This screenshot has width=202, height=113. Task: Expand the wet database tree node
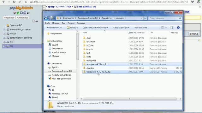pos(4,42)
